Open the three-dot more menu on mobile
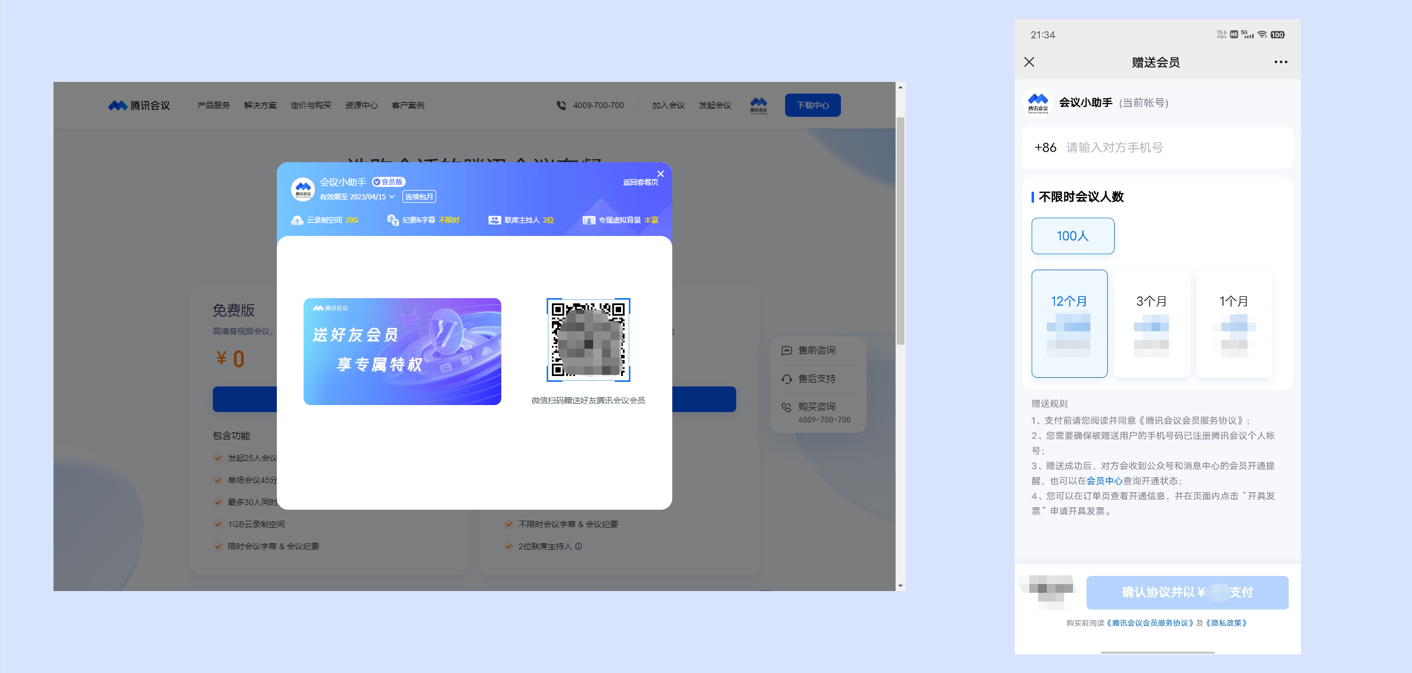1412x673 pixels. [x=1281, y=62]
